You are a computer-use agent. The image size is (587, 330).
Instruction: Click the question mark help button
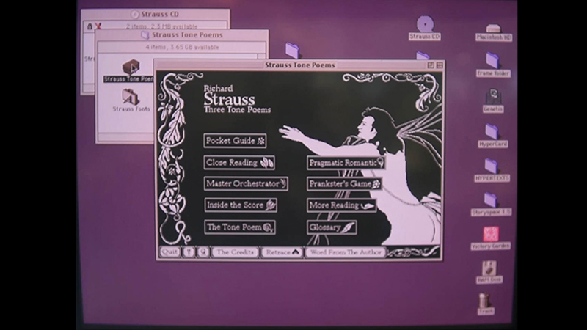pos(189,252)
